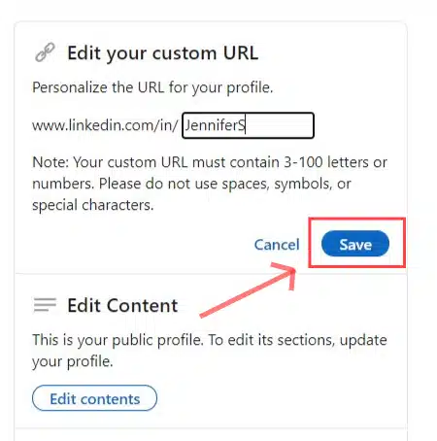Cancel the custom URL edit

point(277,245)
